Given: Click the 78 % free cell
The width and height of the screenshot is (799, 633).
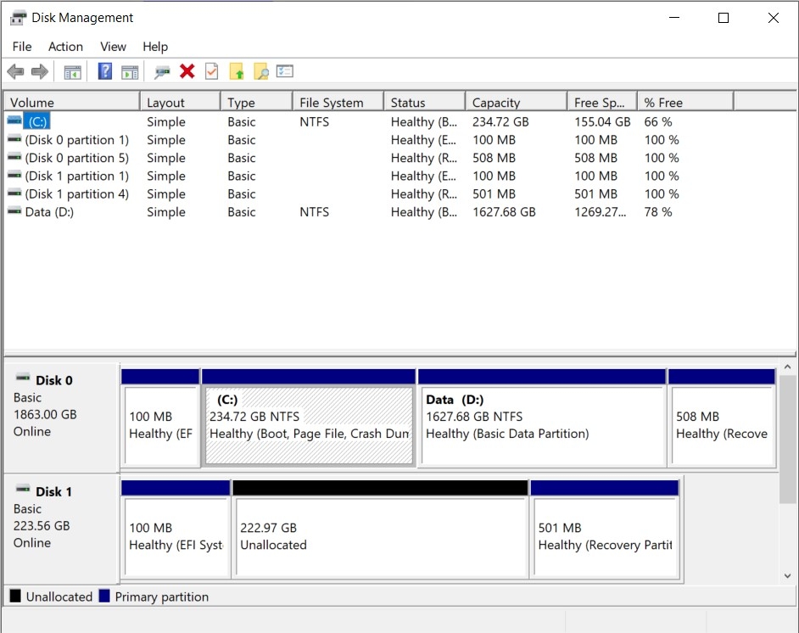Looking at the screenshot, I should [658, 211].
